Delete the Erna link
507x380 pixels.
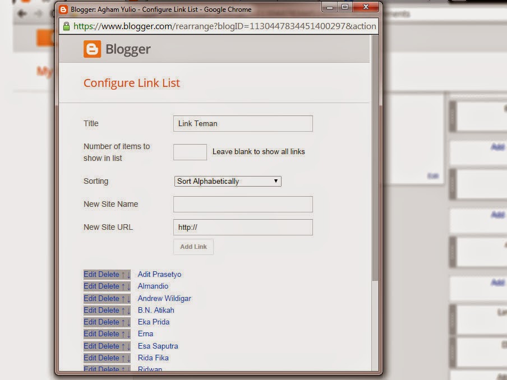108,334
